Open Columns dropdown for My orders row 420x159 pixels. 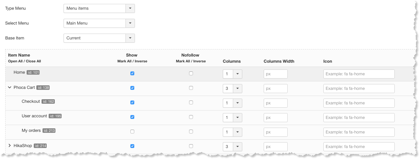pos(237,132)
